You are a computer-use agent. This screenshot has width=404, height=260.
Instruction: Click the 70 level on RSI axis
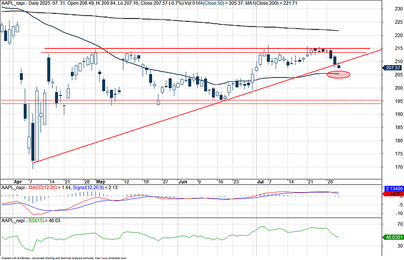(x=400, y=224)
